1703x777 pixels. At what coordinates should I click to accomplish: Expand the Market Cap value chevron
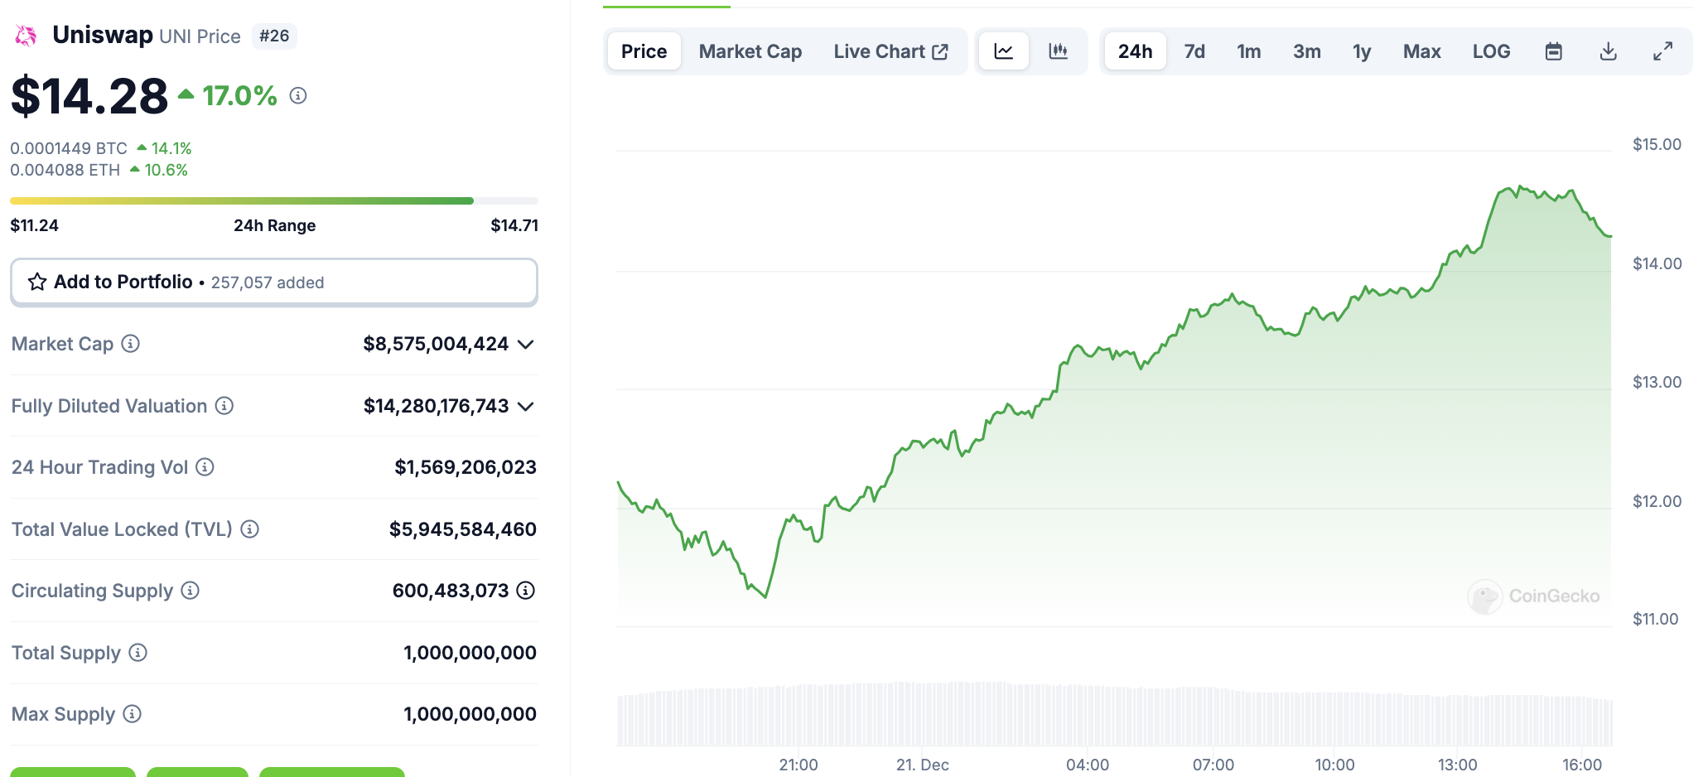[525, 345]
